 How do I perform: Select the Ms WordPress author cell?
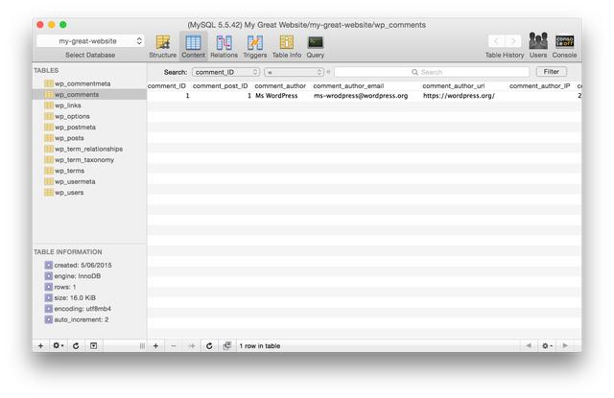276,96
